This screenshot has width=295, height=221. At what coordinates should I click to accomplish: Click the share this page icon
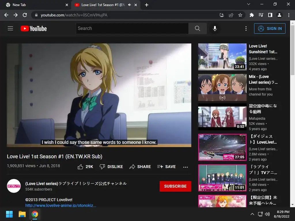231,15
